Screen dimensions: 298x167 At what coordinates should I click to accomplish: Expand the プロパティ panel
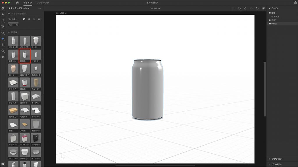click(276, 164)
